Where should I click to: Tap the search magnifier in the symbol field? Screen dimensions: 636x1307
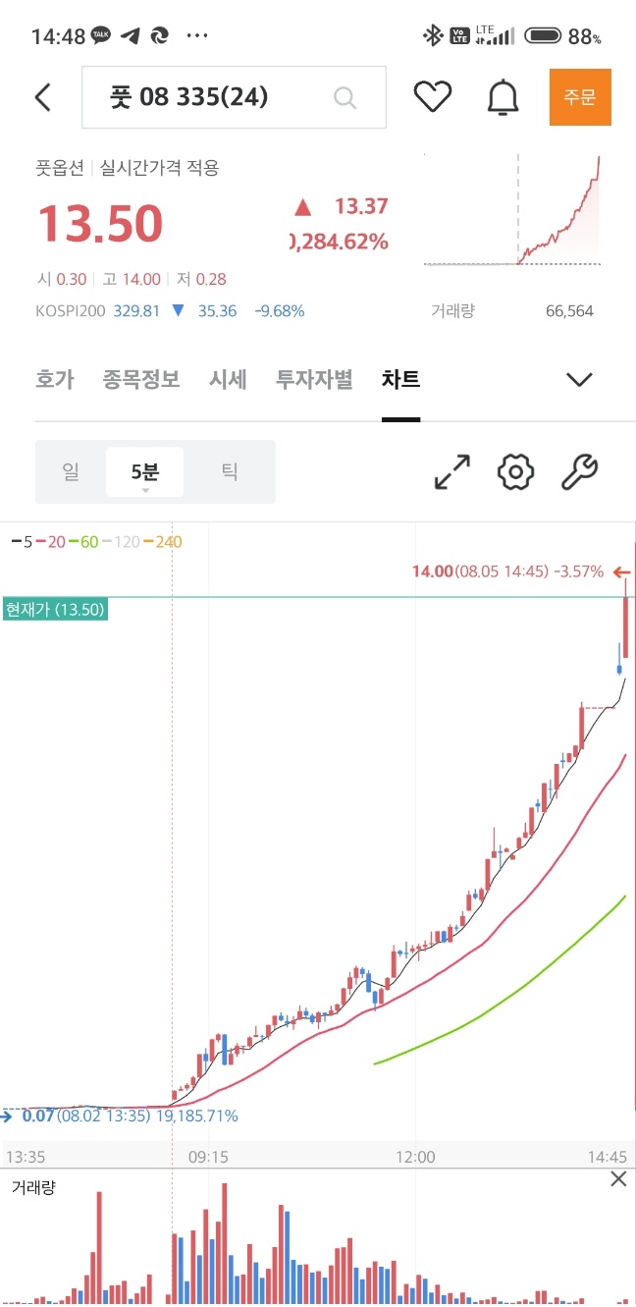[x=344, y=96]
